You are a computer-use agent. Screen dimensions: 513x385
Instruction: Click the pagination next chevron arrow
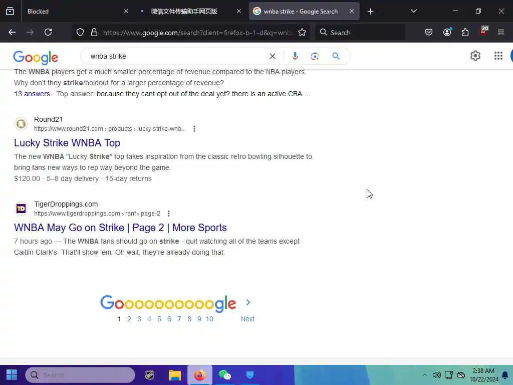tap(248, 302)
